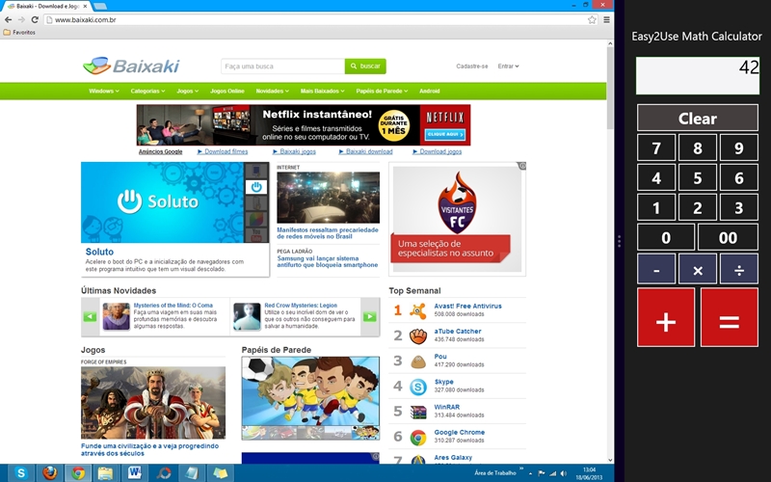
Task: Click the aTube Catcher icon
Action: [418, 335]
